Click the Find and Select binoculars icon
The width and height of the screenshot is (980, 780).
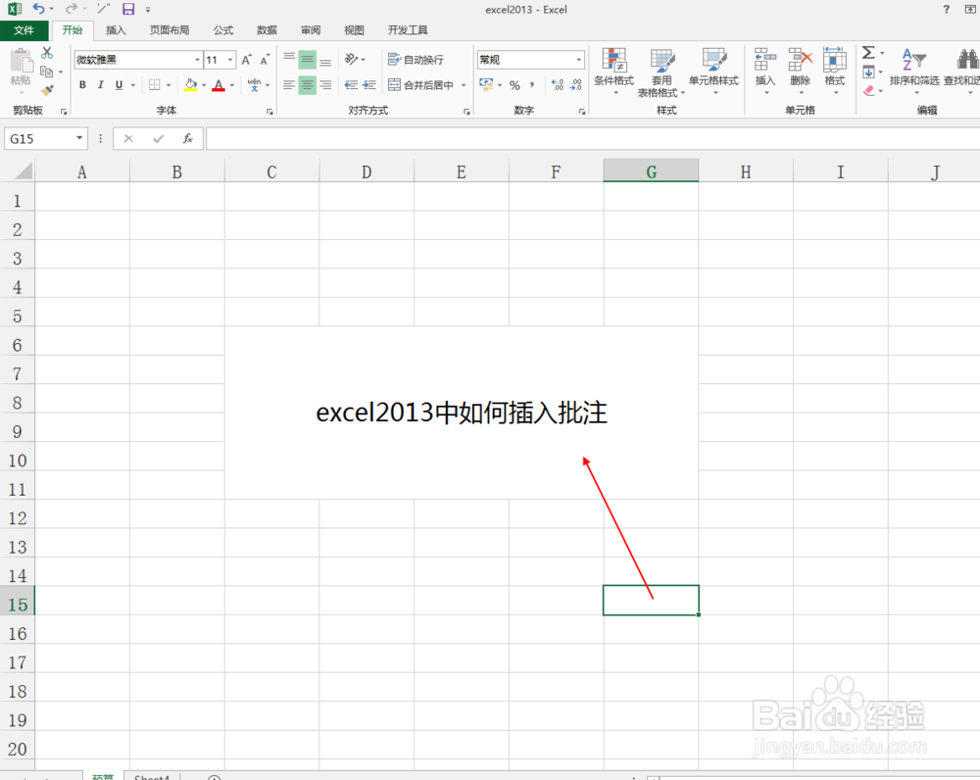click(967, 60)
